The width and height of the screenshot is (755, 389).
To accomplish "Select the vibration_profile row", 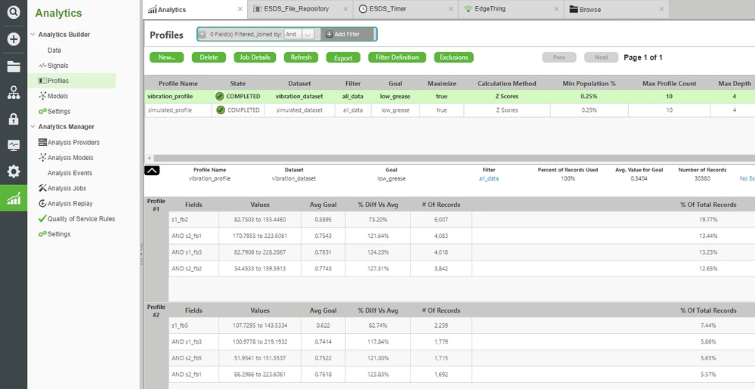I will point(449,96).
